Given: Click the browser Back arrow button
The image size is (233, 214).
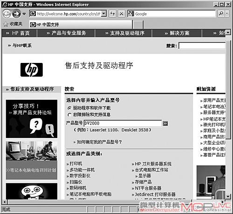Looking at the screenshot, I should click(7, 14).
